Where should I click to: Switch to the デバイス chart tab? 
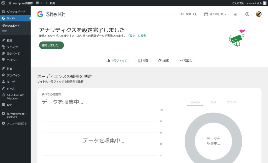point(232,102)
